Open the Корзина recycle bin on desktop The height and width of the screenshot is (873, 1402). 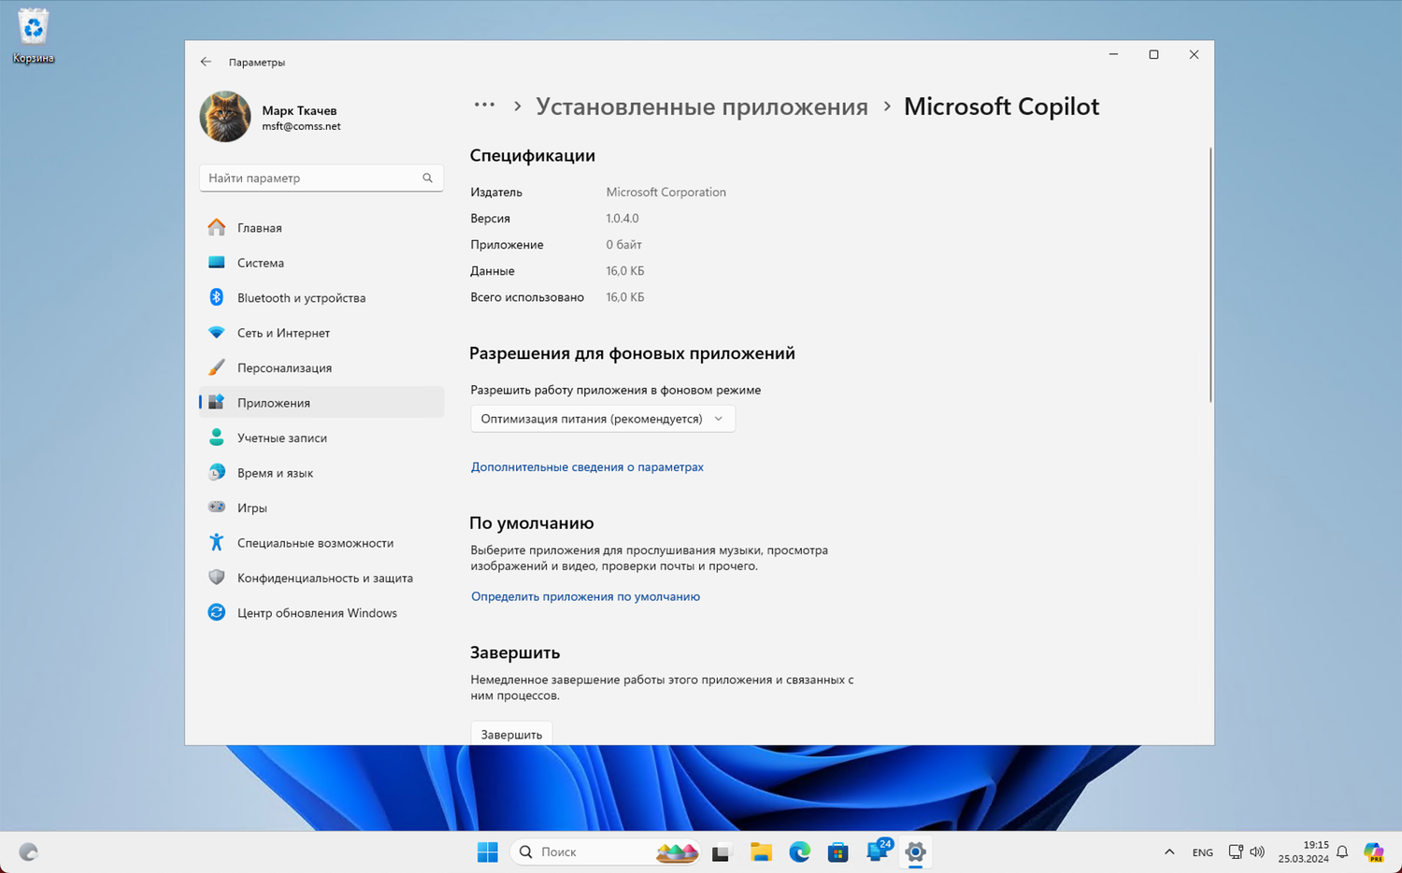(x=34, y=36)
